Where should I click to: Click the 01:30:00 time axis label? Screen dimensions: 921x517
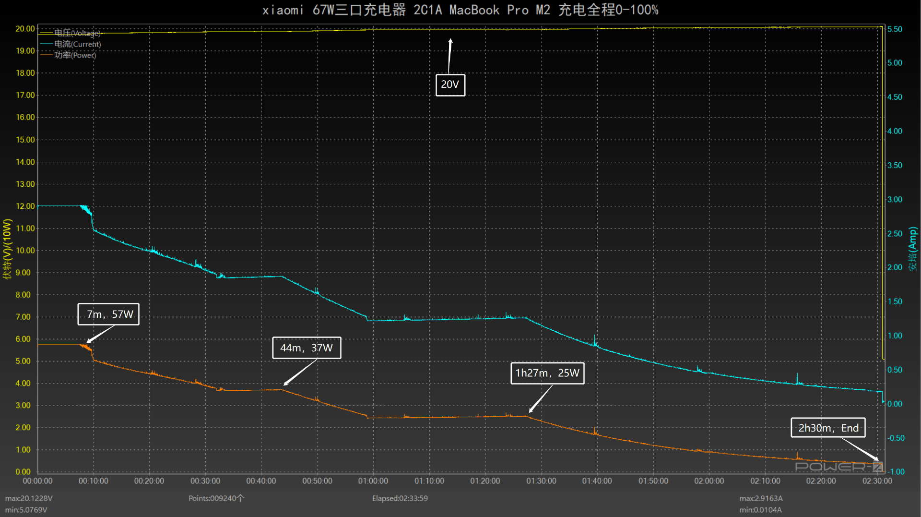pyautogui.click(x=541, y=481)
